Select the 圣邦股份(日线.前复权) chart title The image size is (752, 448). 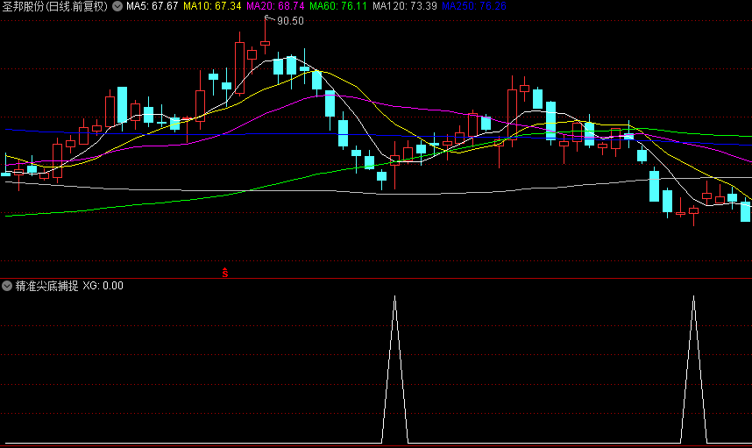pyautogui.click(x=55, y=6)
